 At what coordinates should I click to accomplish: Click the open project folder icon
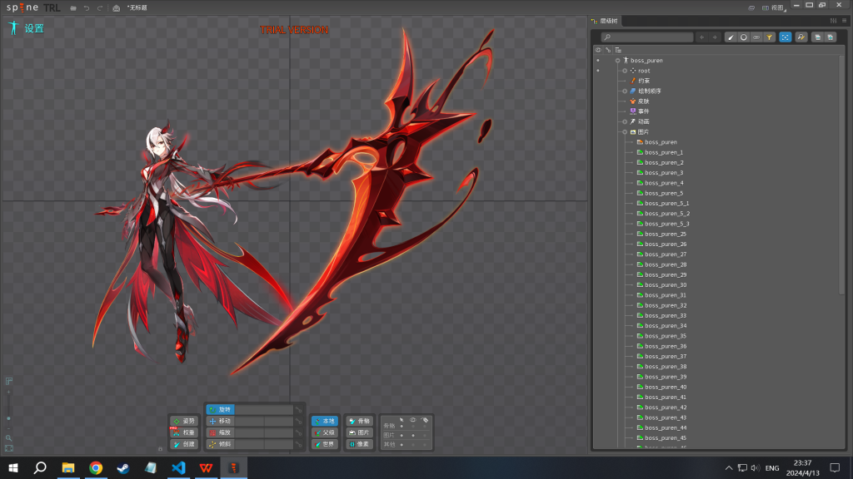pos(73,8)
